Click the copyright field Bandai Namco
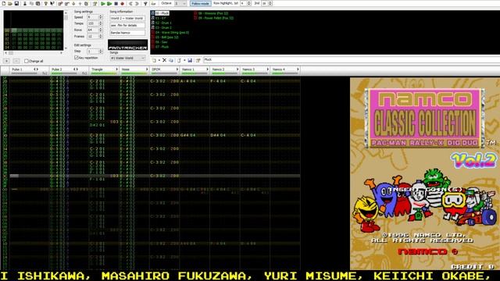The height and width of the screenshot is (281, 500). [x=127, y=33]
